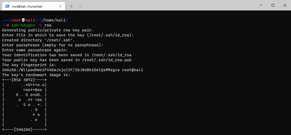Click the rsa argument after -t
Image resolution: width=291 pixels, height=135 pixels.
[48, 25]
